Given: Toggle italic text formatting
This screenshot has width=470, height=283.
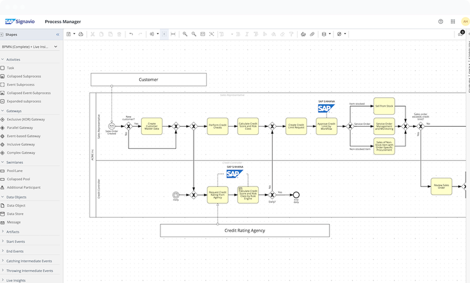Looking at the screenshot, I should point(247,35).
